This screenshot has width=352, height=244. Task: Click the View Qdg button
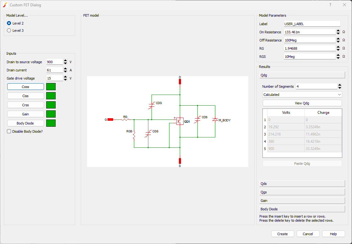[x=302, y=103]
